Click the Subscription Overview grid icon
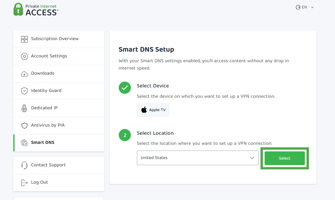Viewport: 335px width, 200px height. (24, 39)
